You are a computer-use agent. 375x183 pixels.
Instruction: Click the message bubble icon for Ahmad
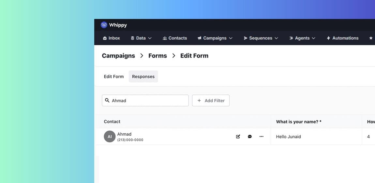pyautogui.click(x=250, y=137)
